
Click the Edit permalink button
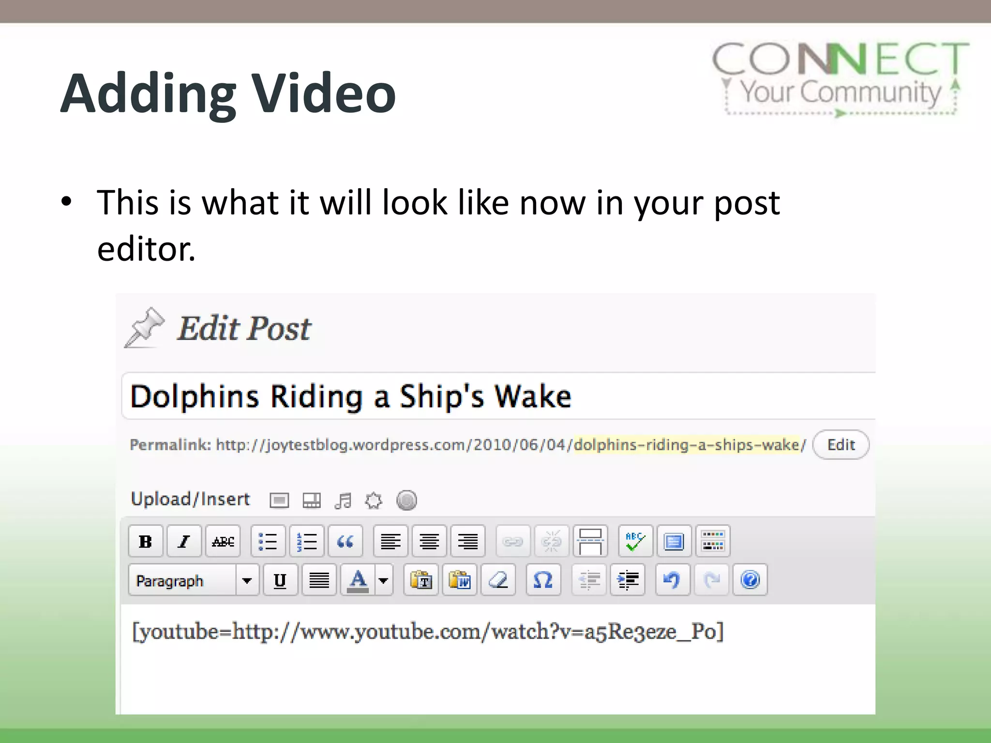click(841, 445)
